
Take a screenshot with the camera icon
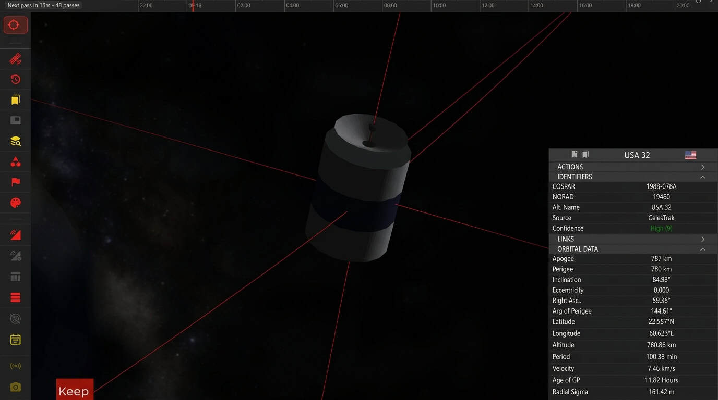point(16,387)
